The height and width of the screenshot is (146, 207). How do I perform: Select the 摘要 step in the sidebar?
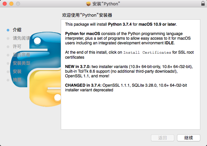(x=17, y=80)
